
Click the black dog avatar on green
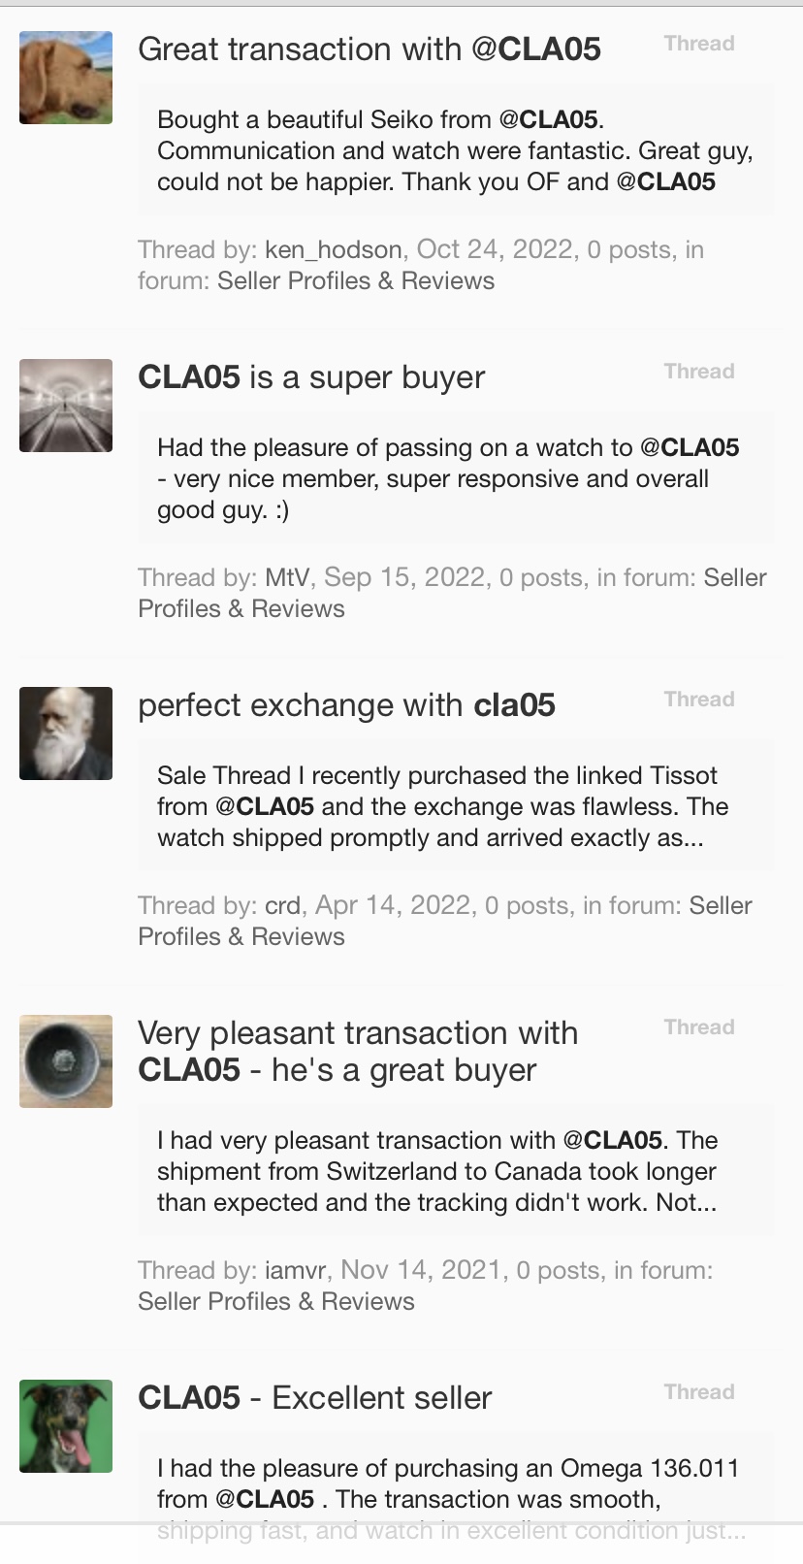[x=66, y=1426]
